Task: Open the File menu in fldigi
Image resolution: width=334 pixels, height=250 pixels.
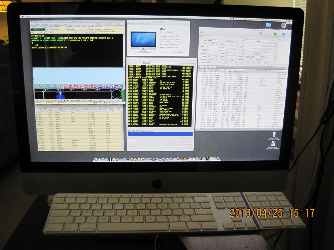Action: (32, 24)
